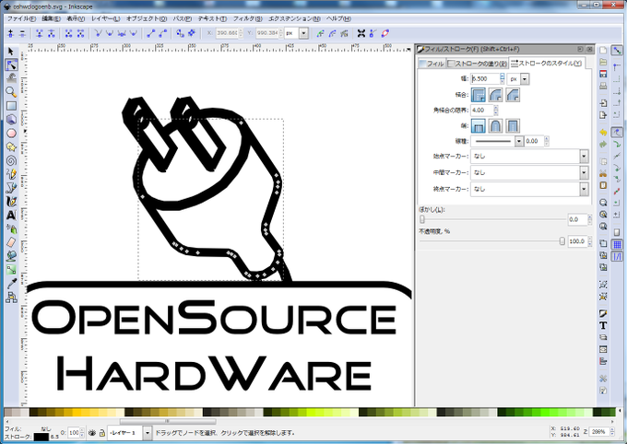This screenshot has height=444, width=627.
Task: Click the dash offset 0.00 field
Action: click(x=534, y=141)
